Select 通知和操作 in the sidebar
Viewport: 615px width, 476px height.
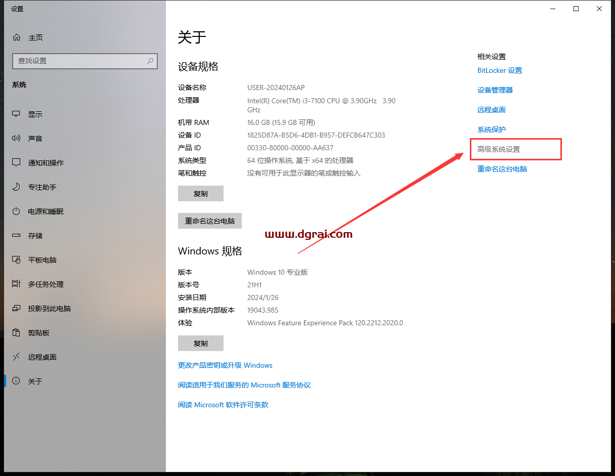click(x=85, y=163)
